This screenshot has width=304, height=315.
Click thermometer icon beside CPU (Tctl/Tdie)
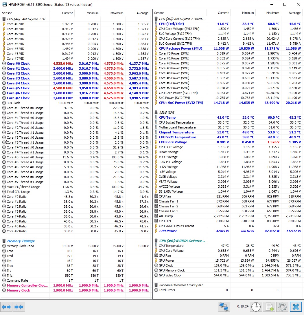coord(156,24)
